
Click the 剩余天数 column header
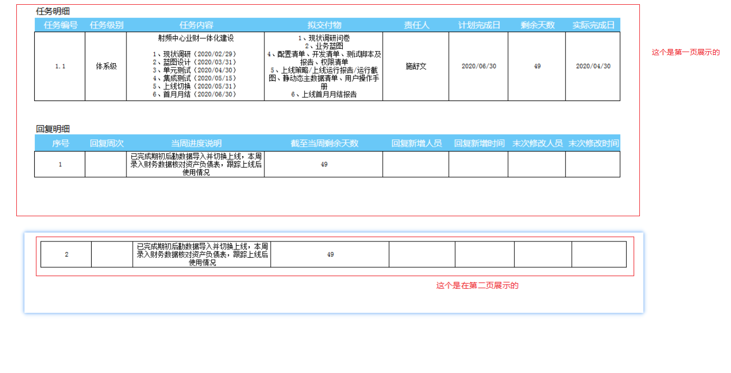click(x=537, y=25)
